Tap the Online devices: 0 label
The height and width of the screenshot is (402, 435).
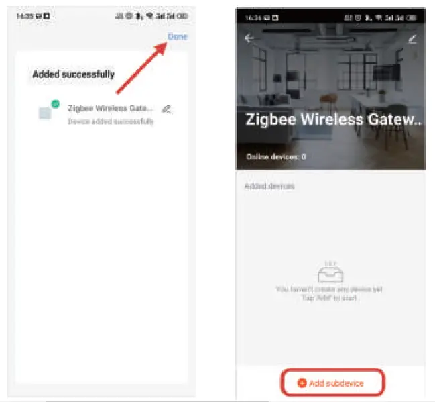tap(275, 157)
